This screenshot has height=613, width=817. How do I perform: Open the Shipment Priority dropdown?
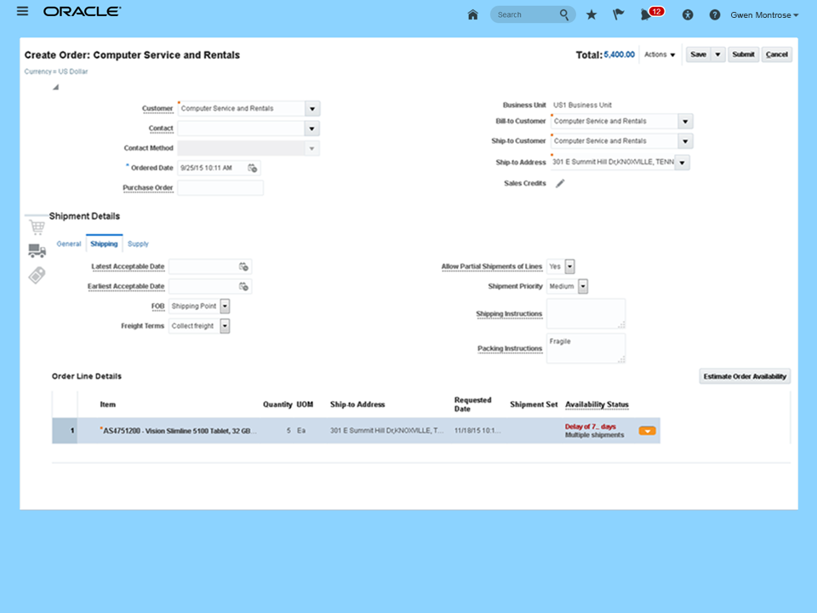click(x=582, y=286)
